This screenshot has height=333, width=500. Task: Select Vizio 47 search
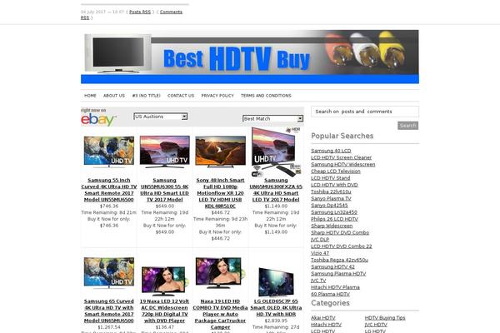320,253
